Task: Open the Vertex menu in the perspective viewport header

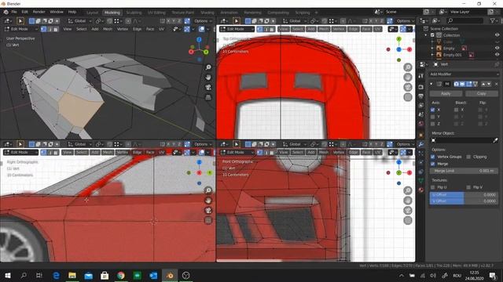Action: click(x=123, y=29)
